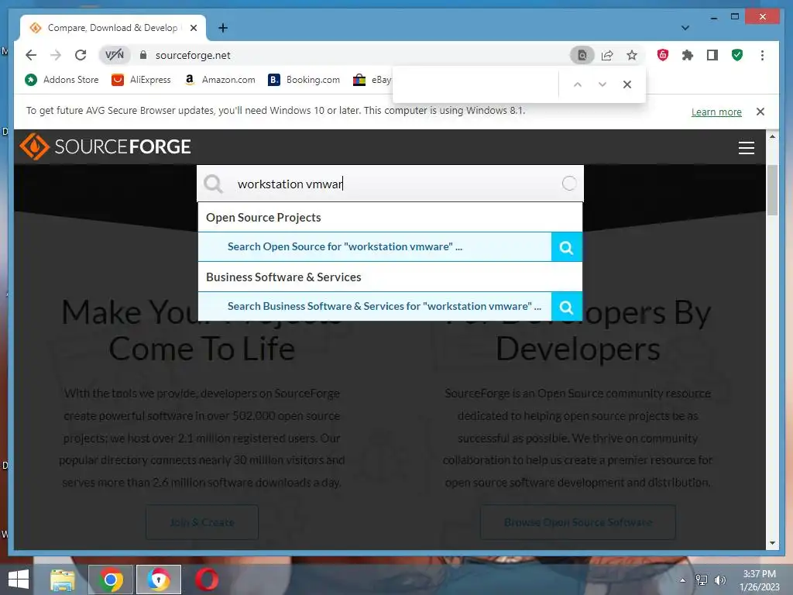Bookmark this page with star icon

pyautogui.click(x=632, y=55)
